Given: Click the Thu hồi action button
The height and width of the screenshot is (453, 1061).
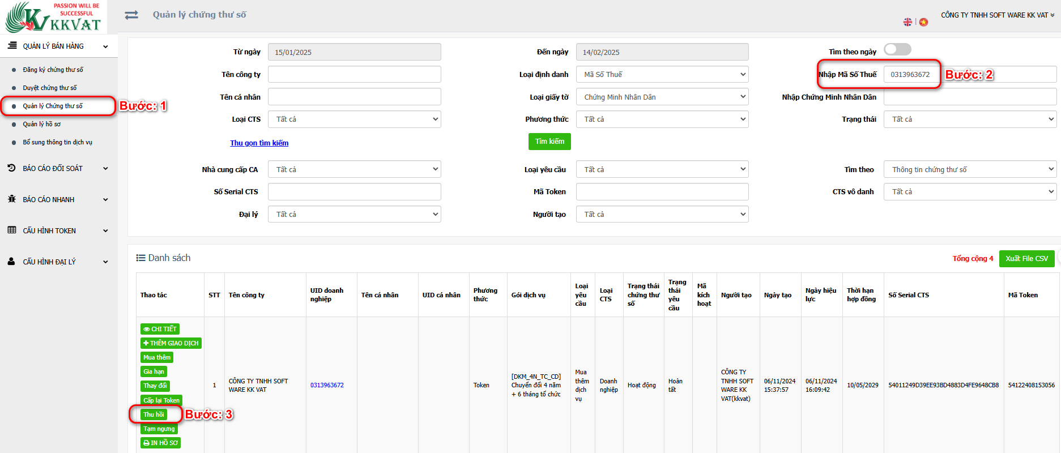Looking at the screenshot, I should coord(154,414).
